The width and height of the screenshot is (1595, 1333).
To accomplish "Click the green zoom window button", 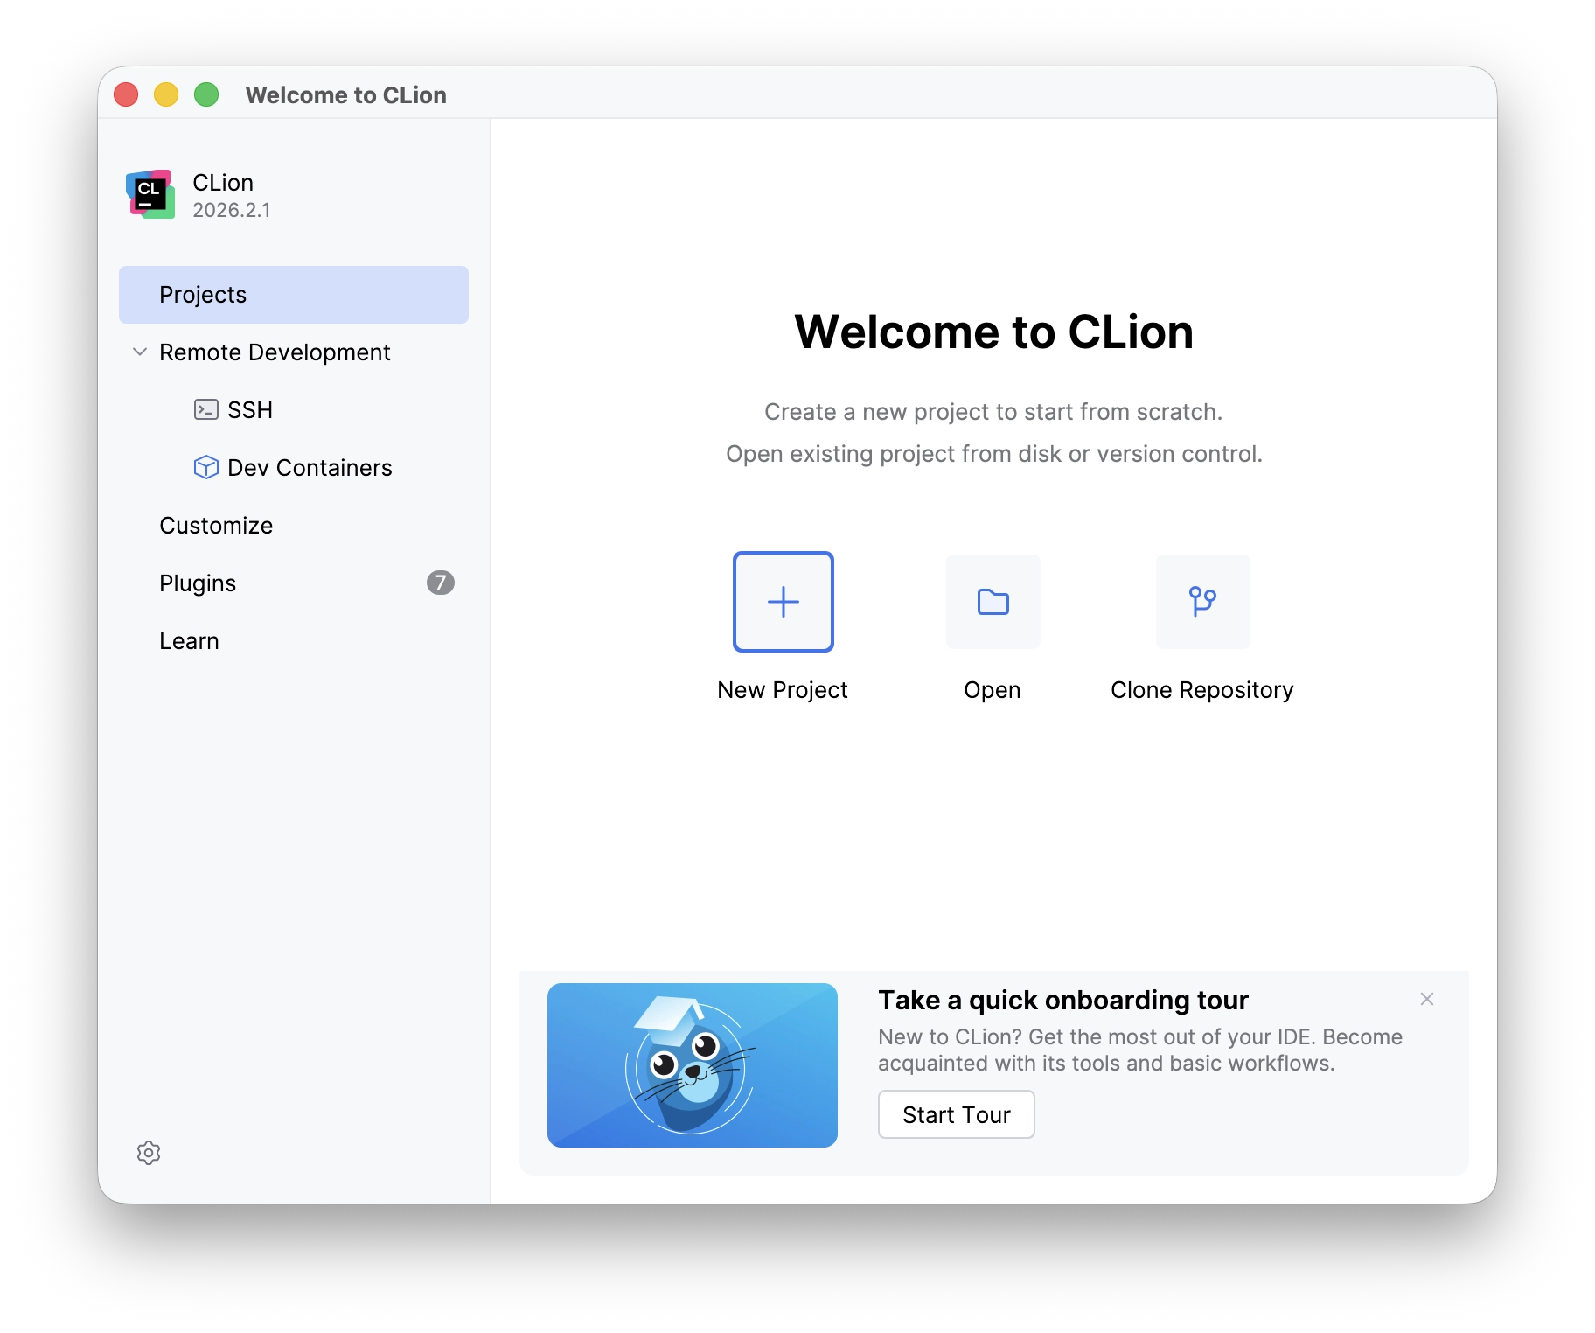I will (x=206, y=94).
